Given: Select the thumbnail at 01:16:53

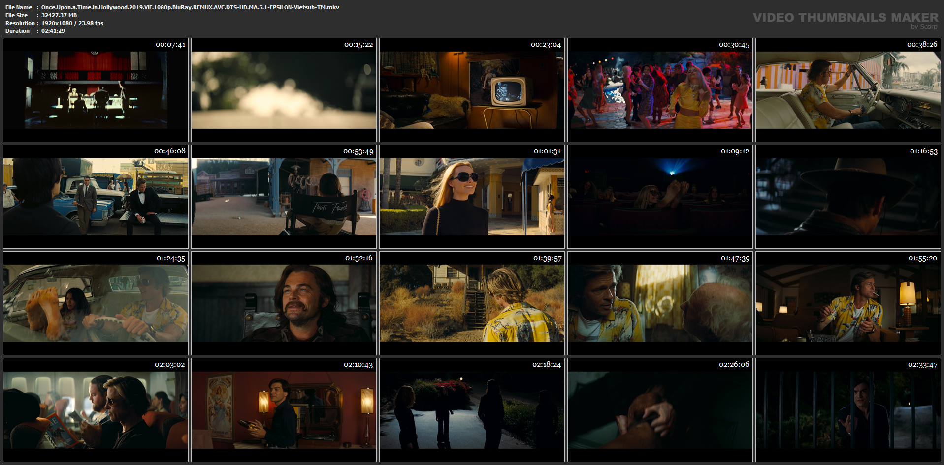Looking at the screenshot, I should (848, 197).
